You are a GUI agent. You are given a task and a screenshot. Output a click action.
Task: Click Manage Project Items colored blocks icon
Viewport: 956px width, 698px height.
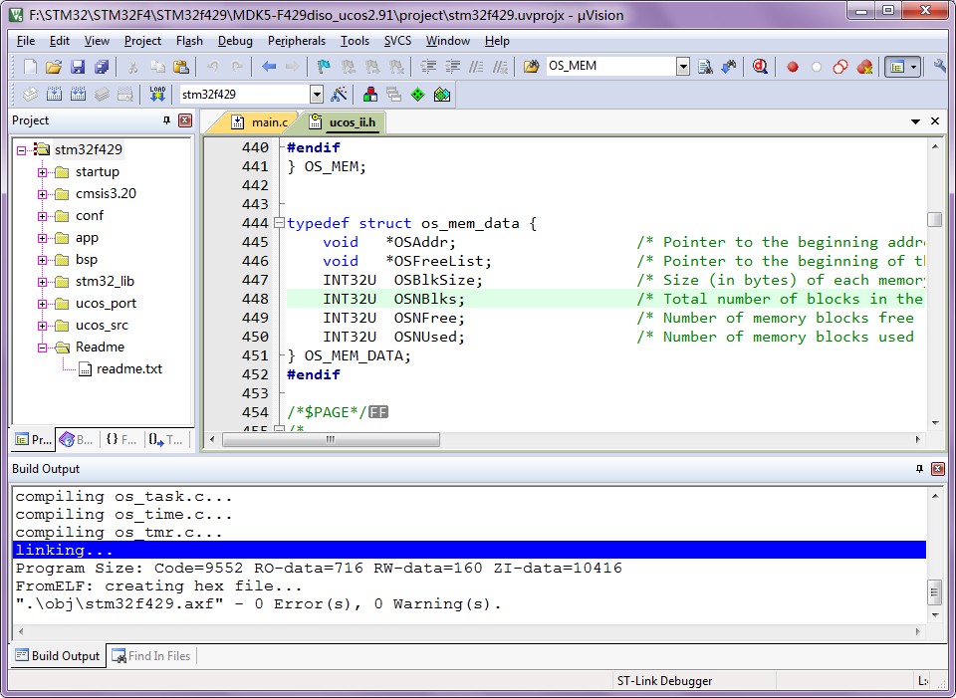(369, 95)
